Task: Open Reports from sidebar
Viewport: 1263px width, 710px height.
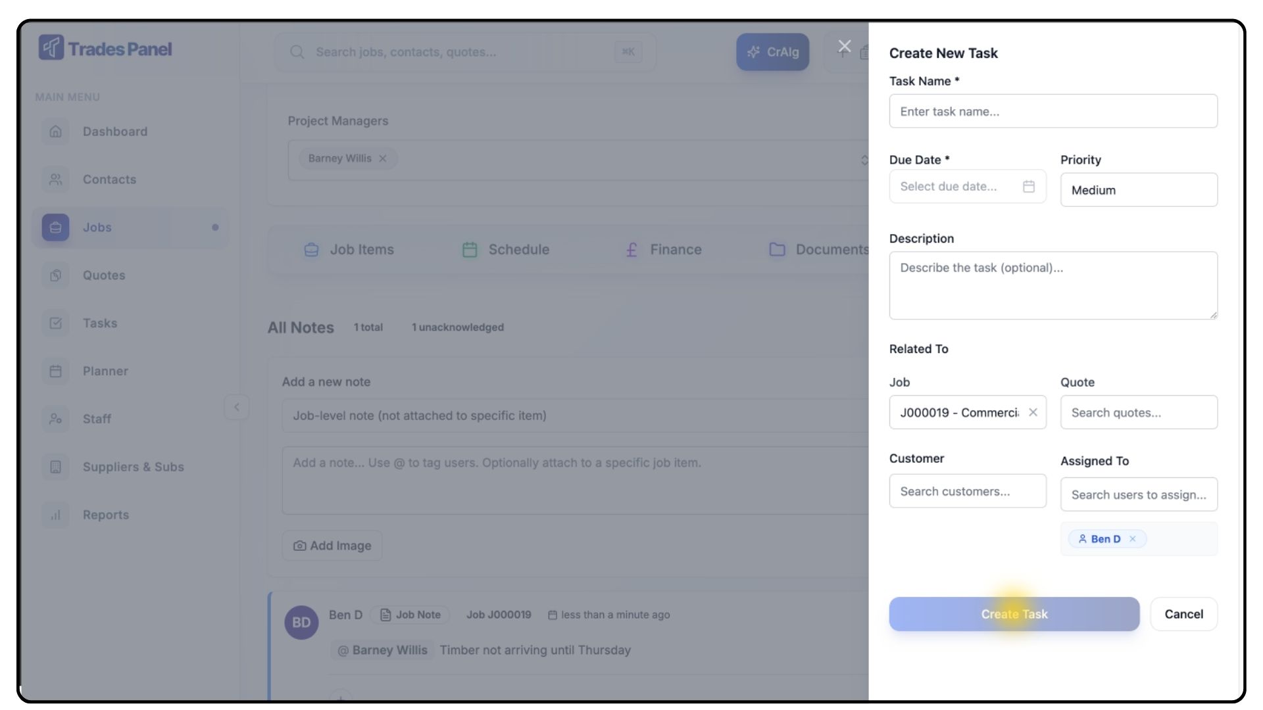Action: pyautogui.click(x=105, y=515)
